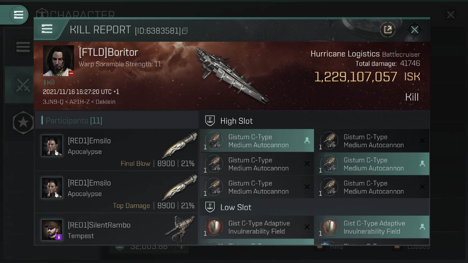
Task: Open Emsilo's Final Blow participant entry
Action: pos(116,150)
